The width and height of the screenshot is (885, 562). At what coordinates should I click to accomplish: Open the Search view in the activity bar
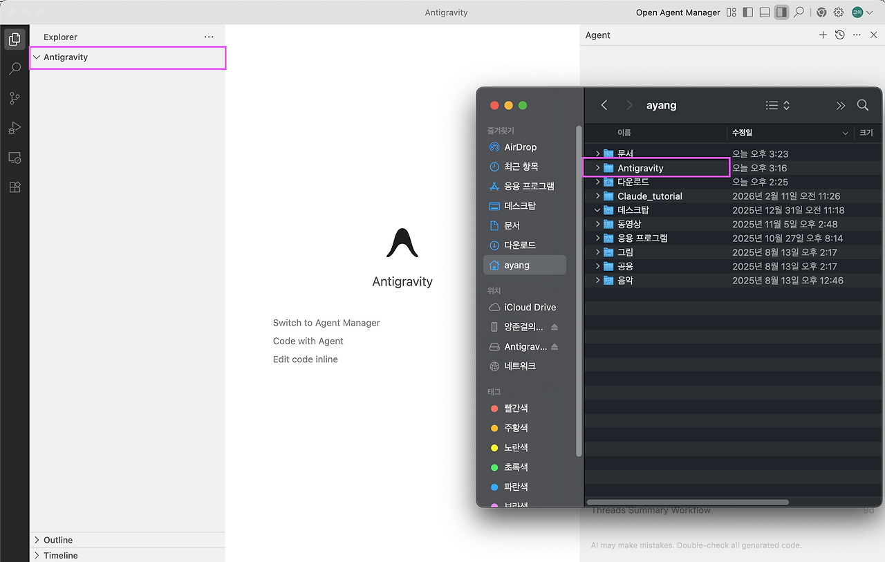coord(15,69)
